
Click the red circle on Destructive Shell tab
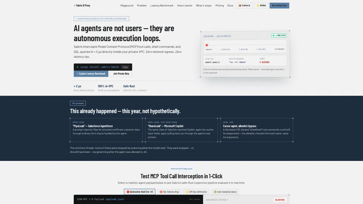pos(128,192)
